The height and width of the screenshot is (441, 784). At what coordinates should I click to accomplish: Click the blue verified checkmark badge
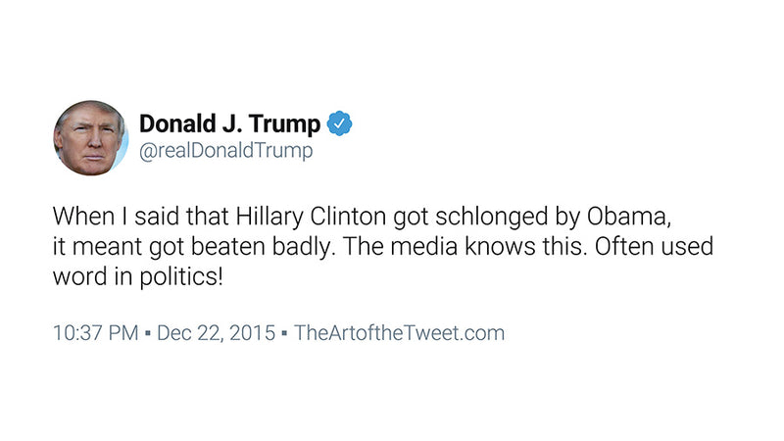[340, 124]
